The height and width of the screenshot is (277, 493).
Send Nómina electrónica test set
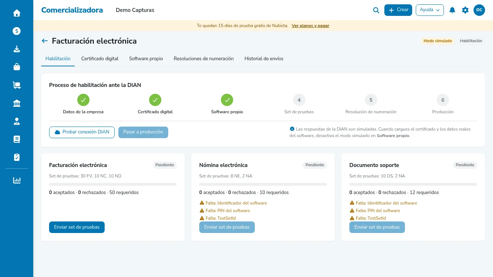point(227,227)
